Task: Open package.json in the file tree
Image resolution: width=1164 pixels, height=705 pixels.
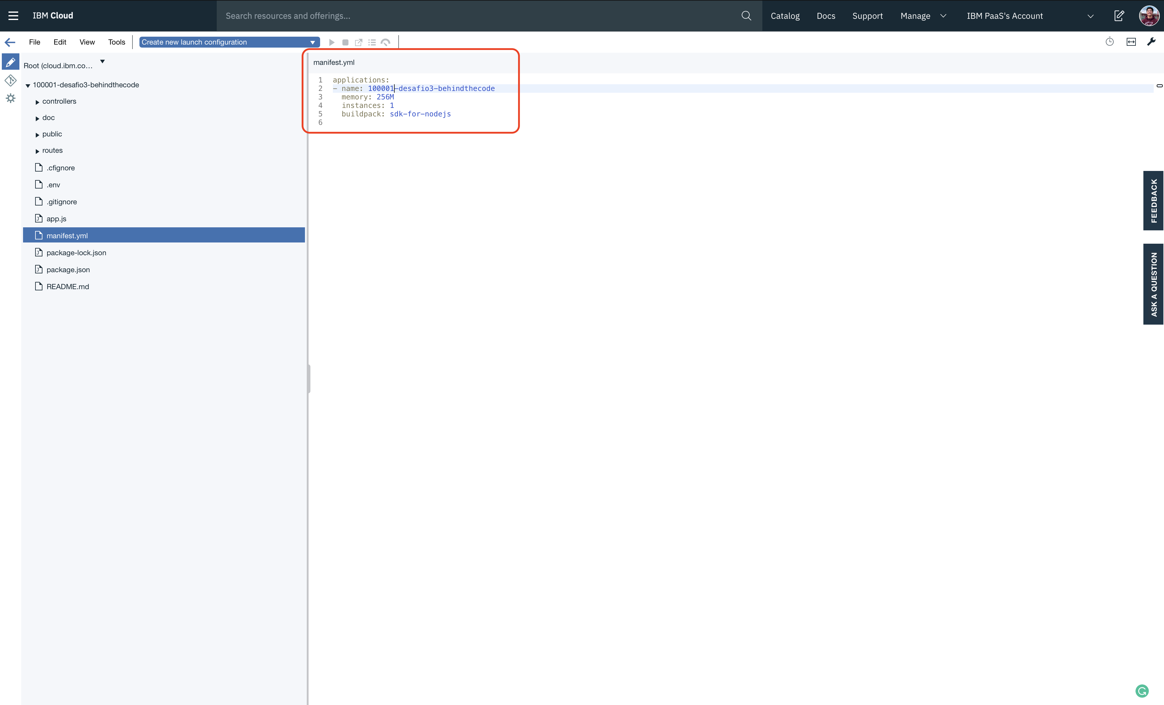Action: (x=68, y=270)
